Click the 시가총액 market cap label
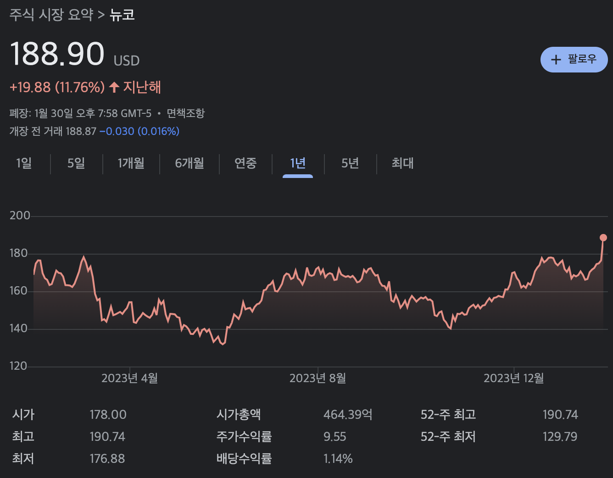The width and height of the screenshot is (613, 478). point(239,415)
